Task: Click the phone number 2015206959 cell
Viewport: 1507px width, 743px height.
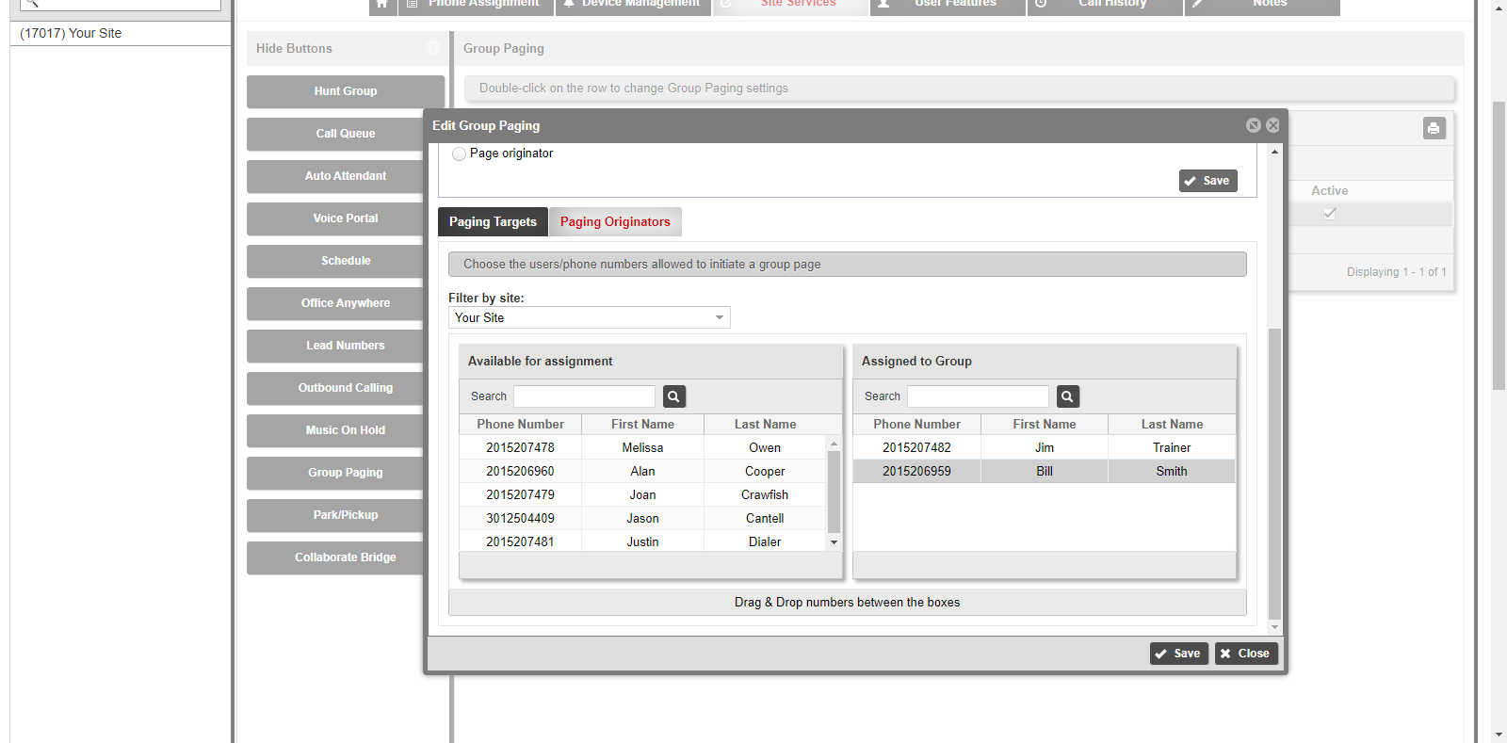Action: point(916,472)
